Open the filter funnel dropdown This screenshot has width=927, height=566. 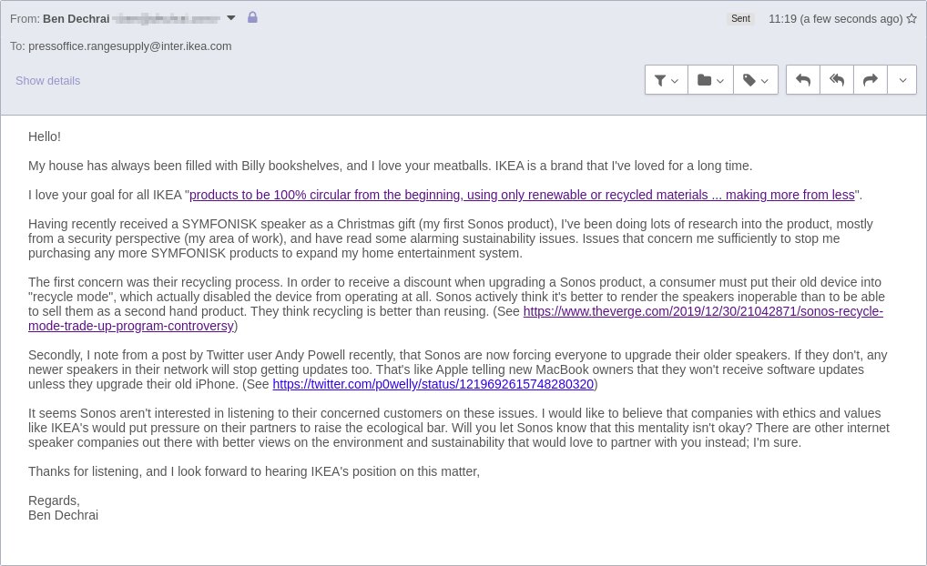coord(667,80)
